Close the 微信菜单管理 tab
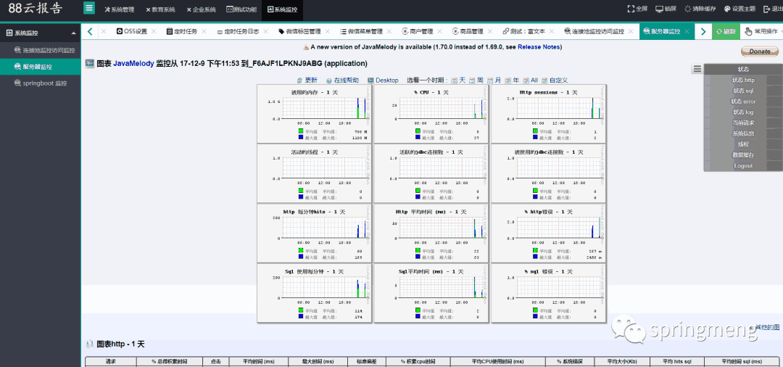Image resolution: width=783 pixels, height=367 pixels. coord(390,31)
